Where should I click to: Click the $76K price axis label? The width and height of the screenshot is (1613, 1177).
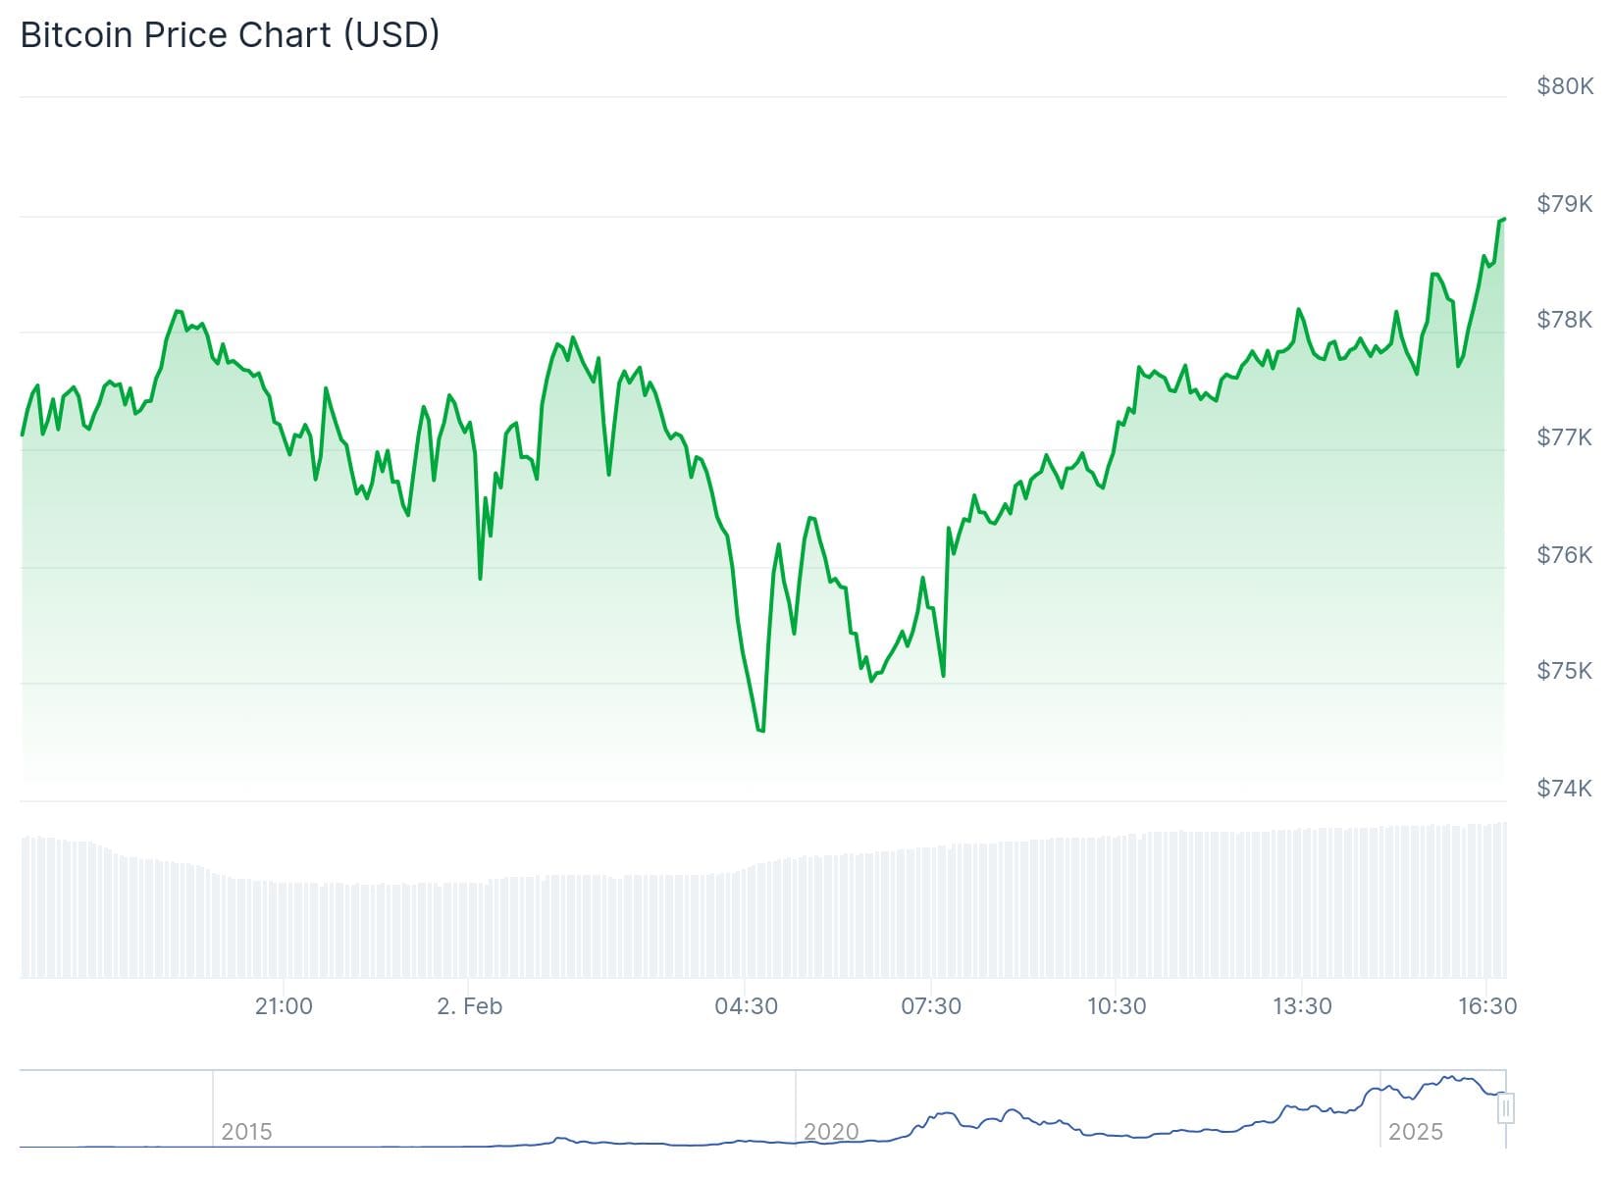point(1565,555)
